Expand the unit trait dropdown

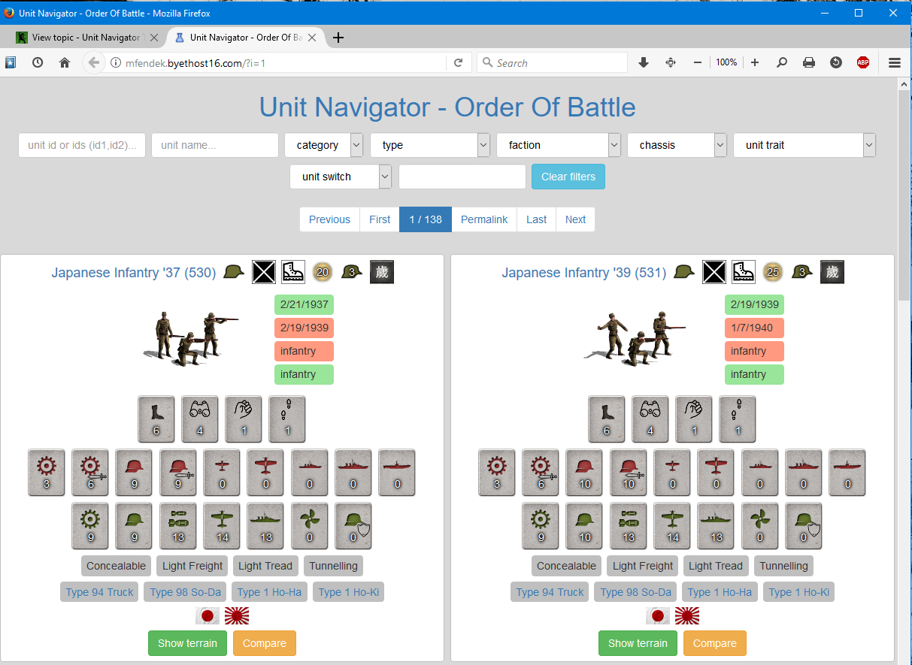pos(804,145)
